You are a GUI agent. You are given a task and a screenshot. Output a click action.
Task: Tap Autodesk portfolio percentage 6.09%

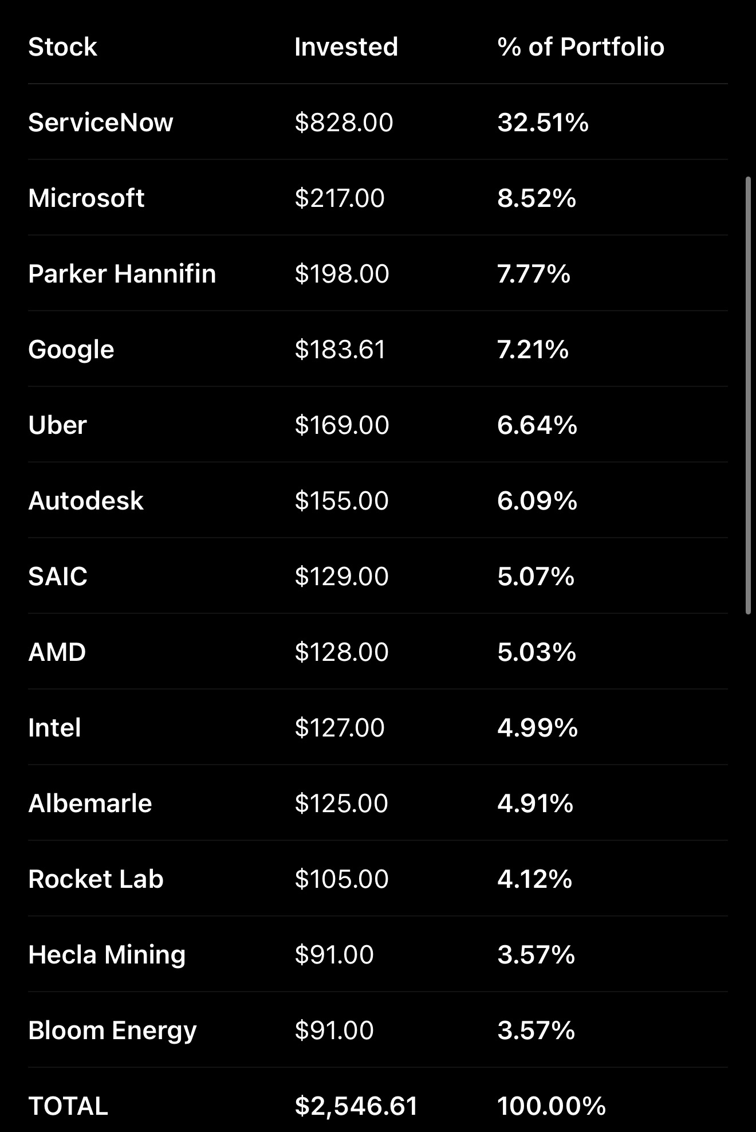(x=537, y=501)
